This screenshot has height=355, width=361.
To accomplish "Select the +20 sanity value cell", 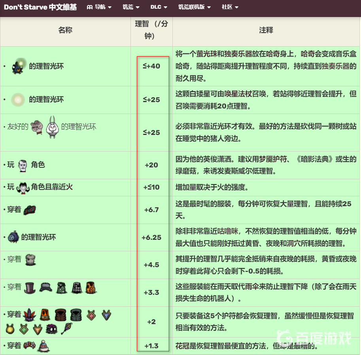I will pos(151,165).
